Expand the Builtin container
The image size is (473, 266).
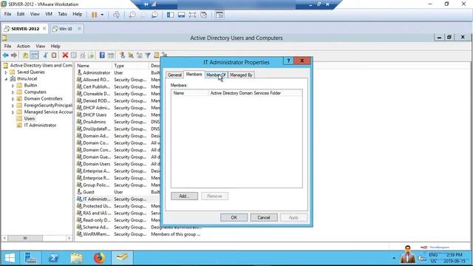pyautogui.click(x=13, y=86)
